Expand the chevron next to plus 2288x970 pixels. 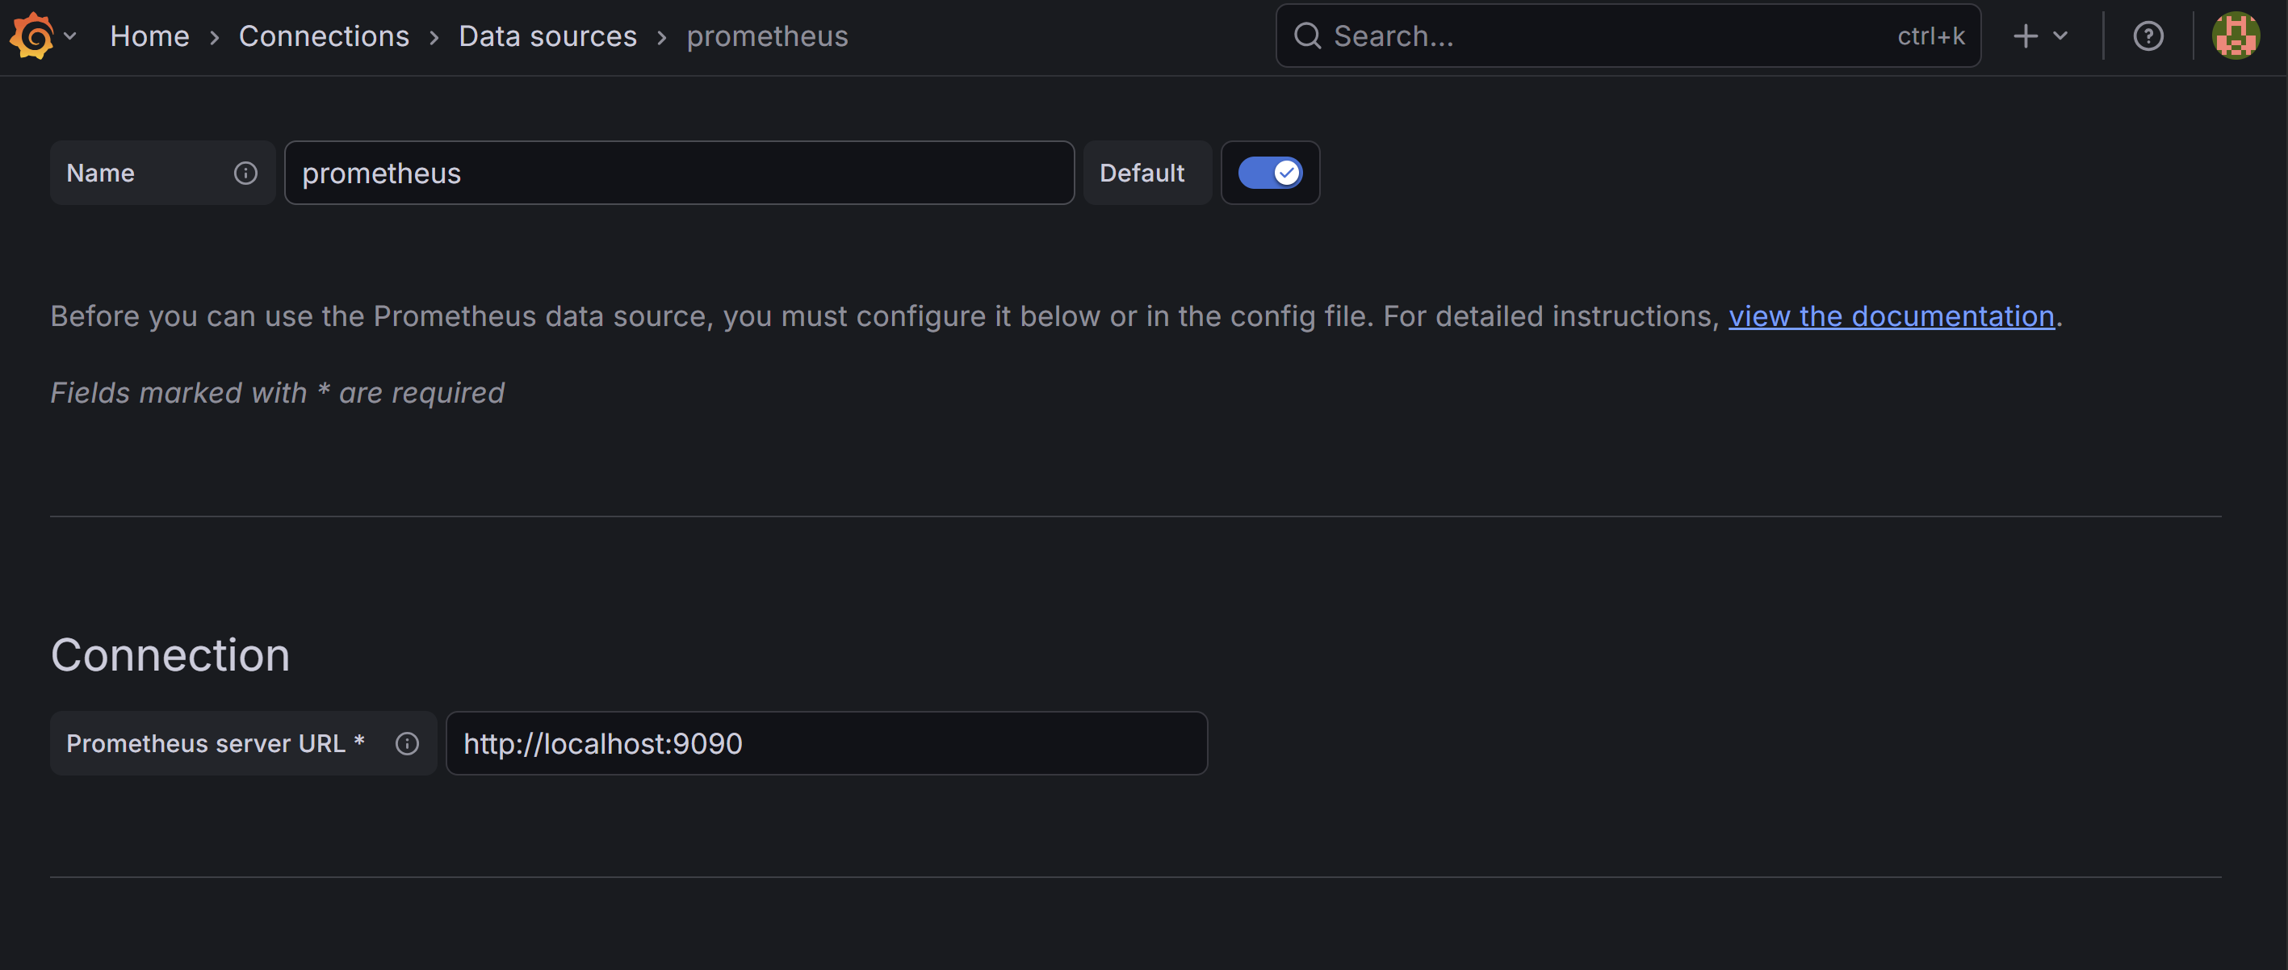2060,36
